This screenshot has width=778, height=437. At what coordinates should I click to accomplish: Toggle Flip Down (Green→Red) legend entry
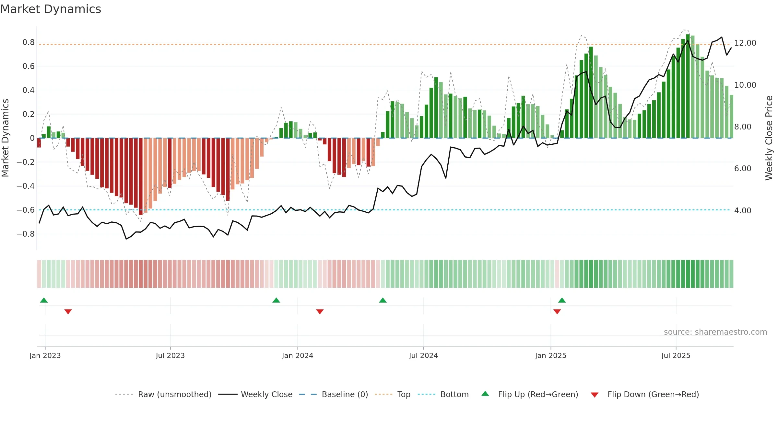click(645, 394)
